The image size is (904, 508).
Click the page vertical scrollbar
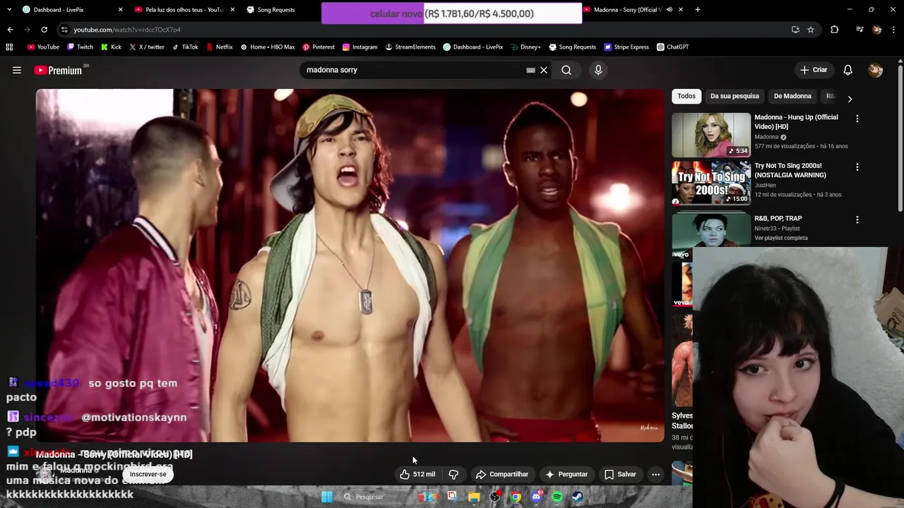(x=900, y=138)
